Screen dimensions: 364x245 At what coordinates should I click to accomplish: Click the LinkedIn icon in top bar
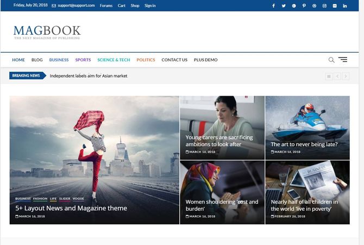point(345,5)
